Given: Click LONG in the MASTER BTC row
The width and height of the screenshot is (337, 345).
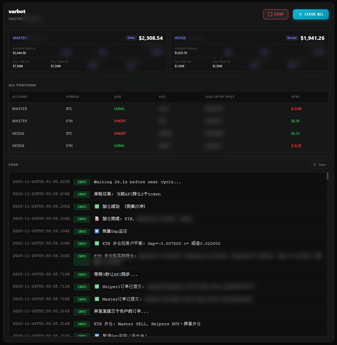Looking at the screenshot, I should [119, 109].
